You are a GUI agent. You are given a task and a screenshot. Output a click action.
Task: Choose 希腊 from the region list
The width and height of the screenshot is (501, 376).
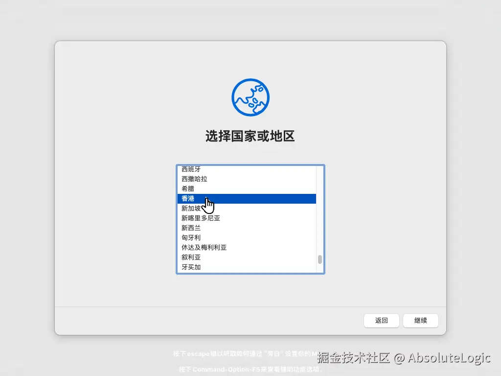(x=247, y=188)
